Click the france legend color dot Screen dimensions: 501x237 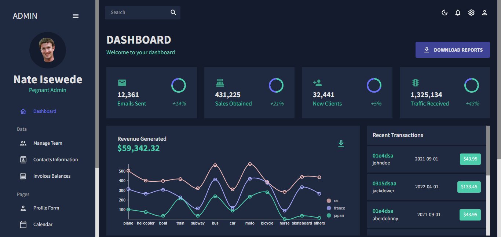(329, 208)
